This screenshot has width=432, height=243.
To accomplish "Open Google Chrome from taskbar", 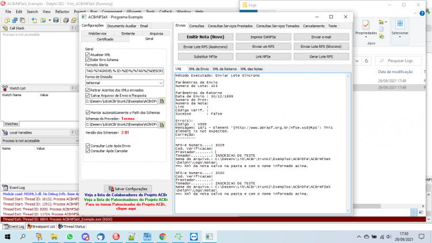I will pyautogui.click(x=162, y=237).
